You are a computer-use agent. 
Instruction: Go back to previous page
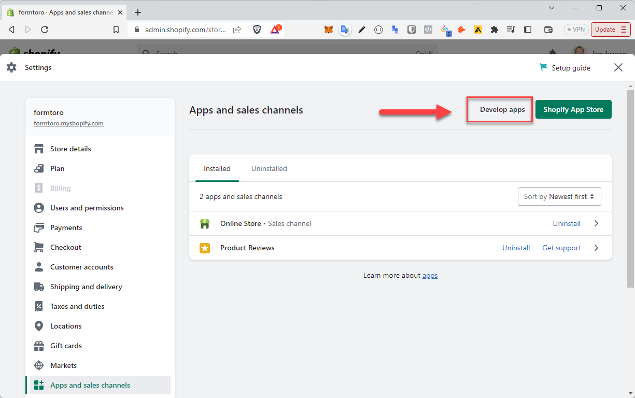[11, 30]
